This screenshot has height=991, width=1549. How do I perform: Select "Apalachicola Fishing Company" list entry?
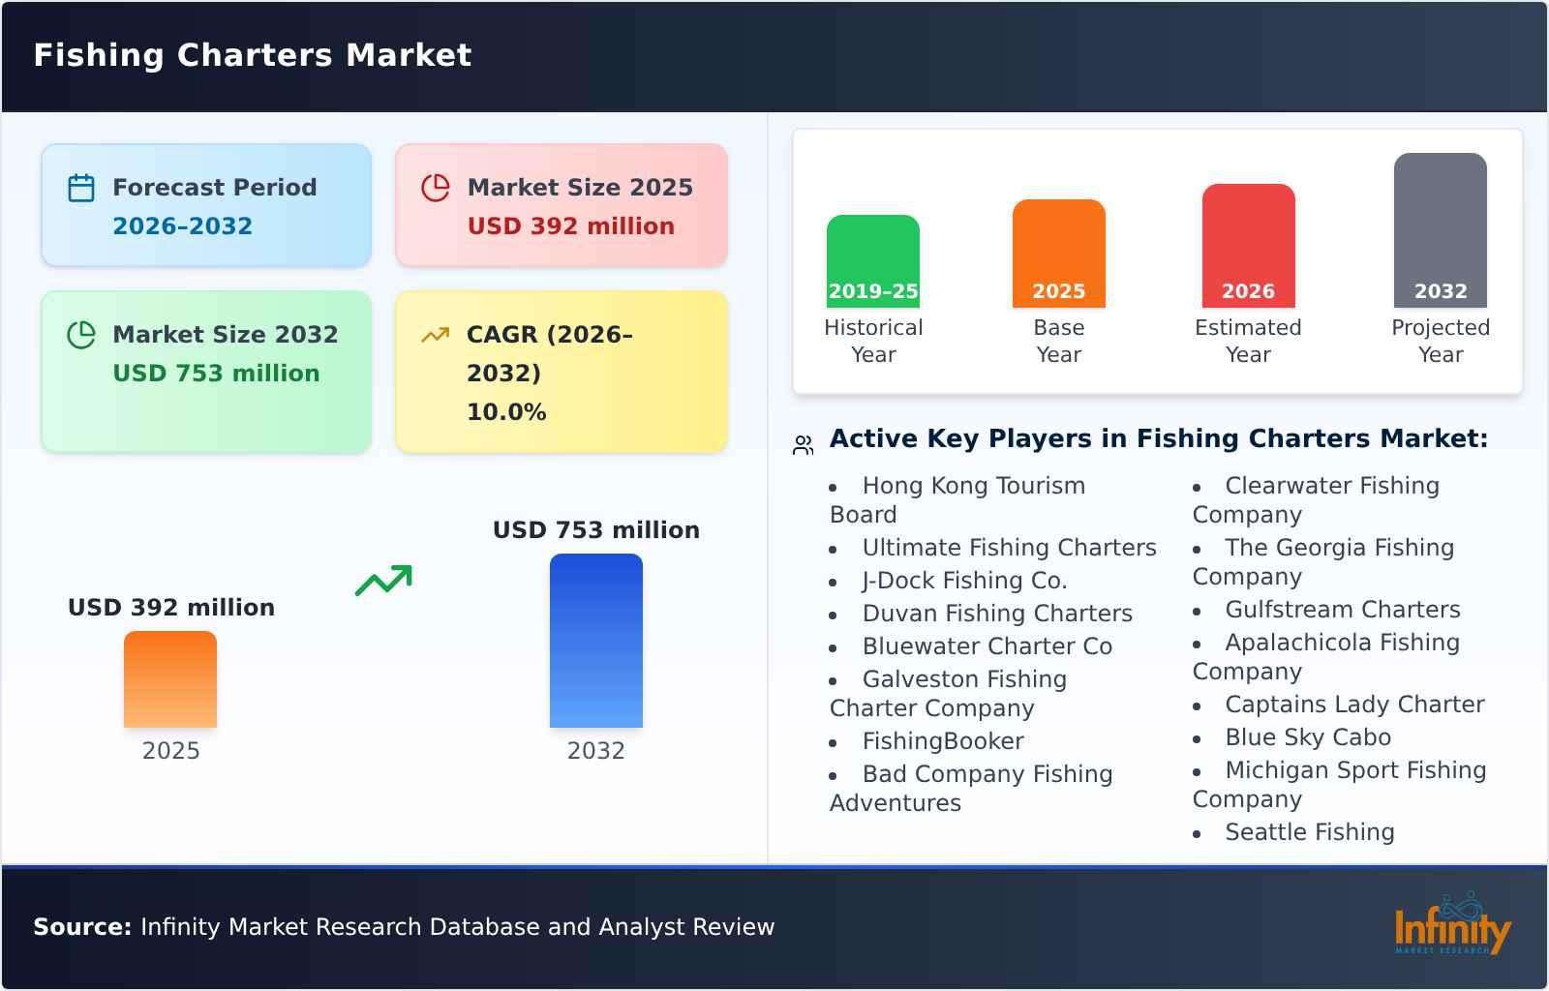(x=1326, y=657)
